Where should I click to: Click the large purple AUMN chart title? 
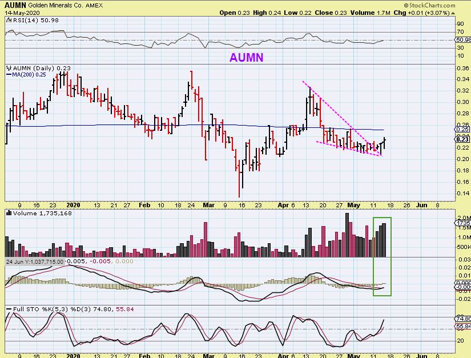(246, 57)
